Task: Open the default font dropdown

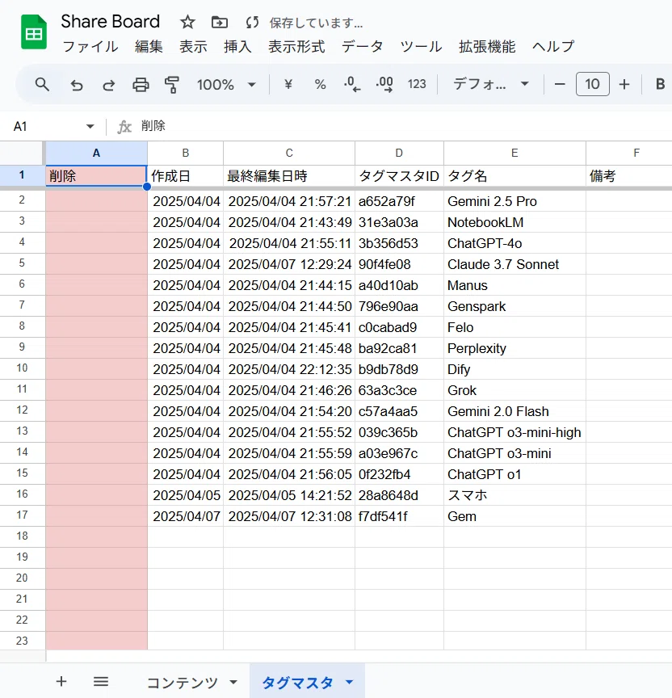Action: 491,84
